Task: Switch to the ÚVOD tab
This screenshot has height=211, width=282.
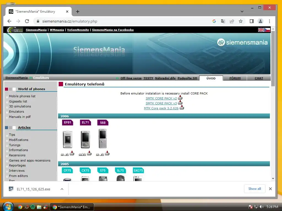Action: click(x=211, y=78)
